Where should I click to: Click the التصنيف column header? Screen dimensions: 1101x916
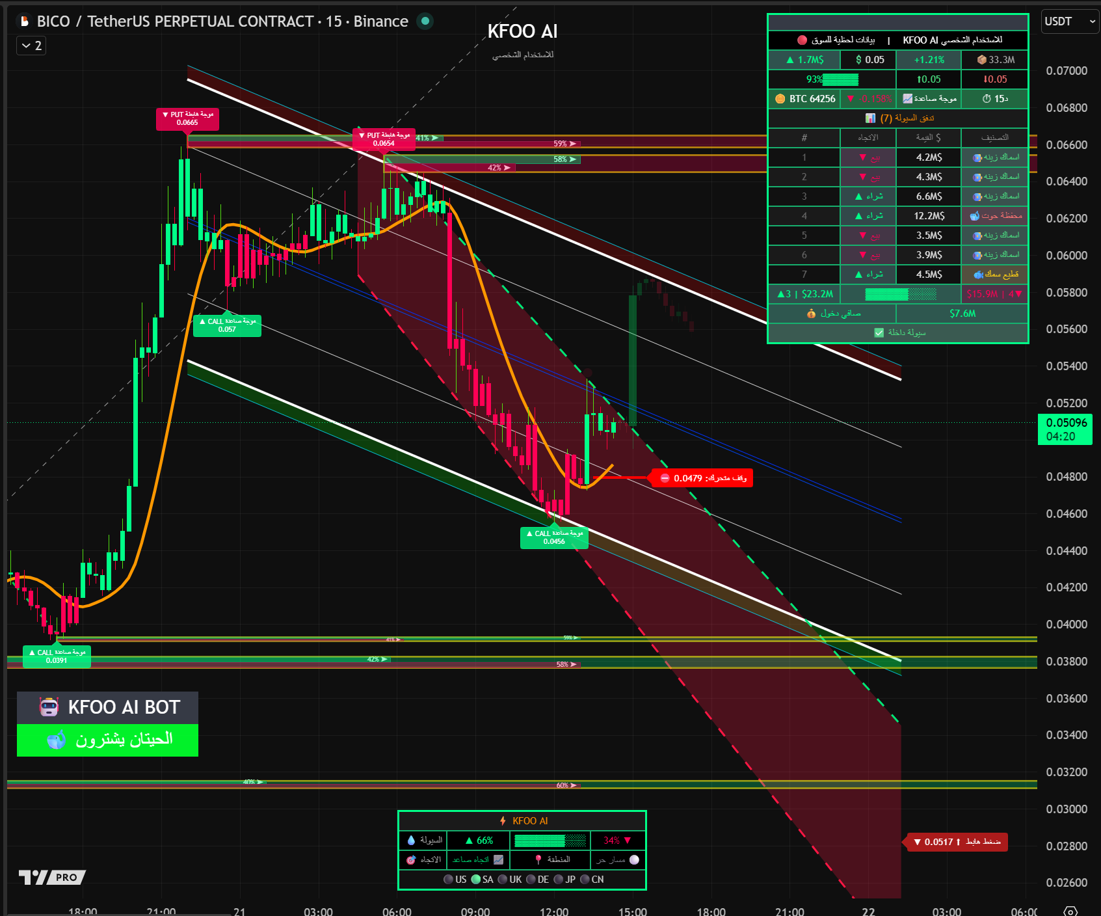pos(995,138)
